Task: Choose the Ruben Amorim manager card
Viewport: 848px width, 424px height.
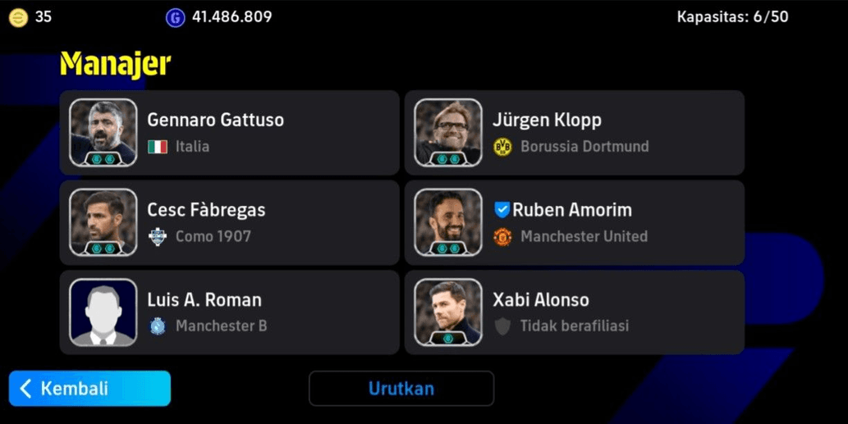Action: tap(575, 222)
